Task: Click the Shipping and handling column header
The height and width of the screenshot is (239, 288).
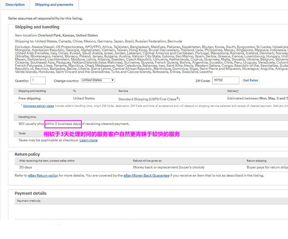Action: (32, 91)
